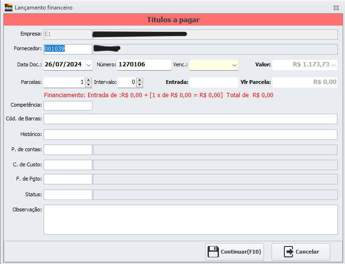Click the Cód. de Barras field
345x264 pixels.
[191, 119]
